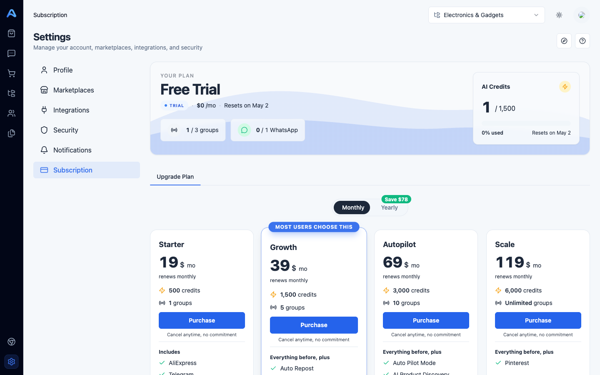
Task: Open the Electronics & Gadgets store dropdown
Action: click(486, 15)
